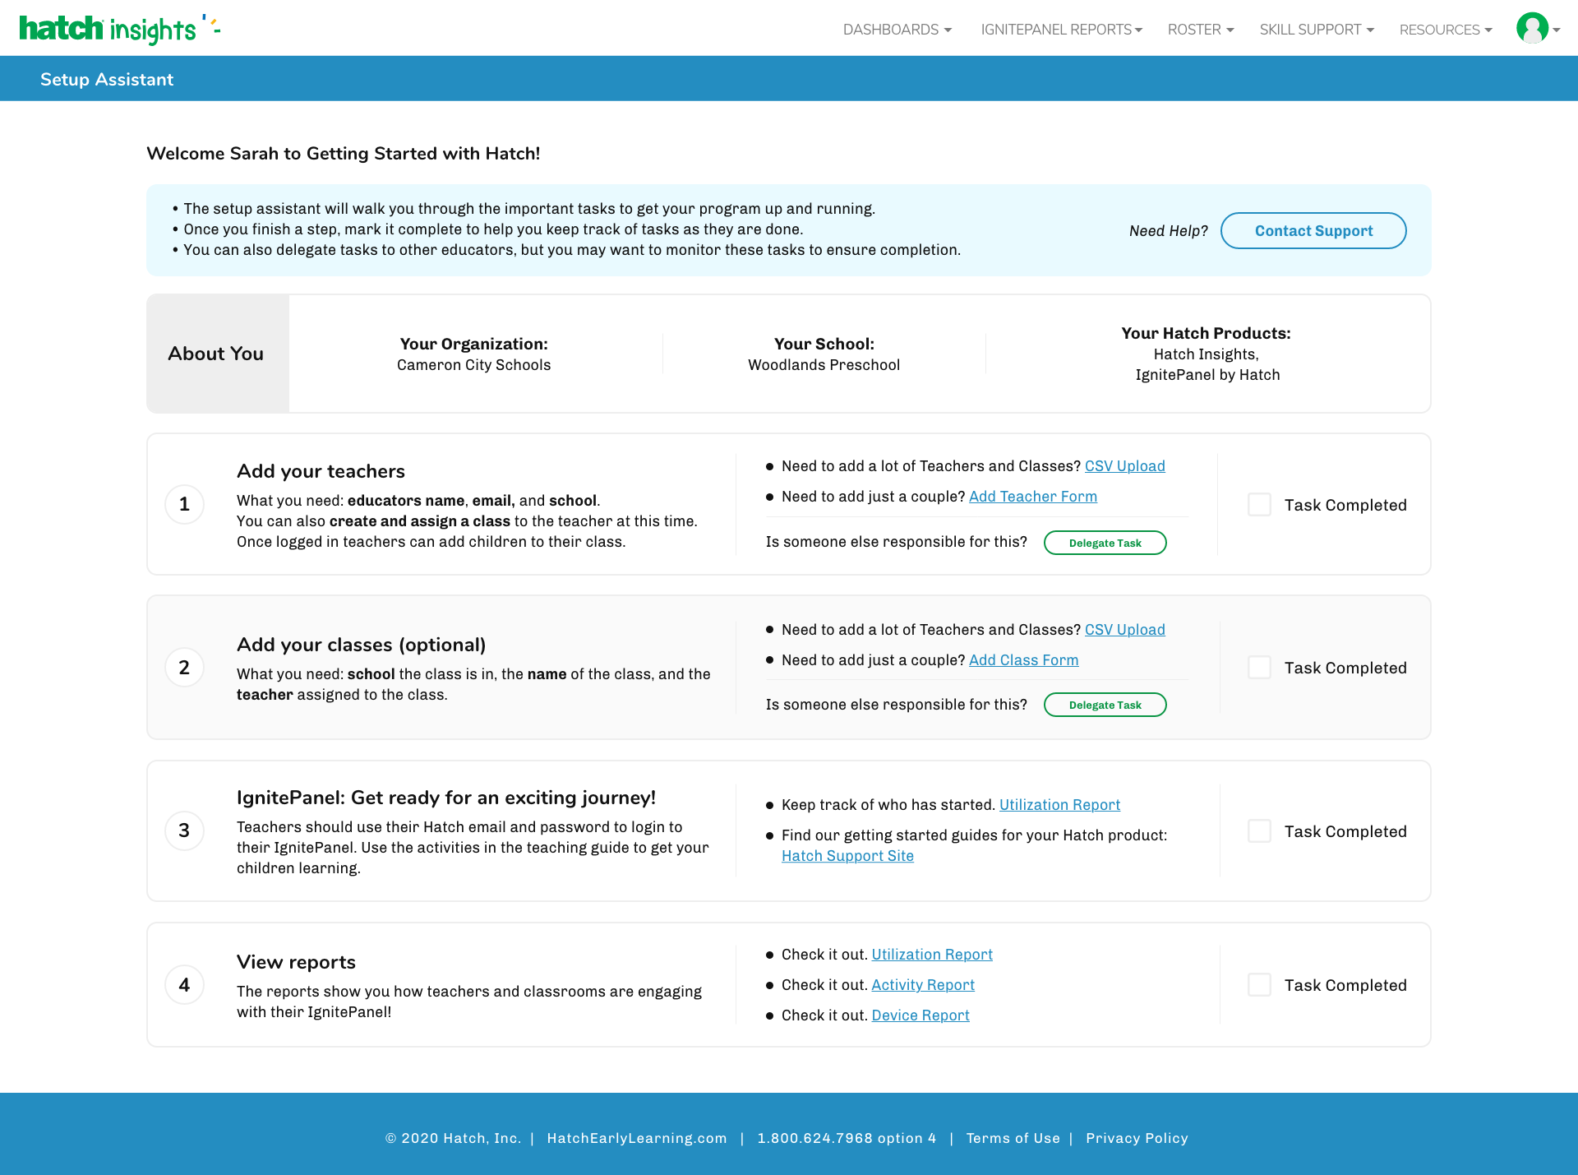This screenshot has width=1578, height=1175.
Task: Check Task Completed for IgnitePanel step
Action: 1259,831
